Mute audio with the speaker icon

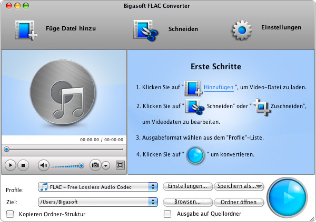point(44,165)
